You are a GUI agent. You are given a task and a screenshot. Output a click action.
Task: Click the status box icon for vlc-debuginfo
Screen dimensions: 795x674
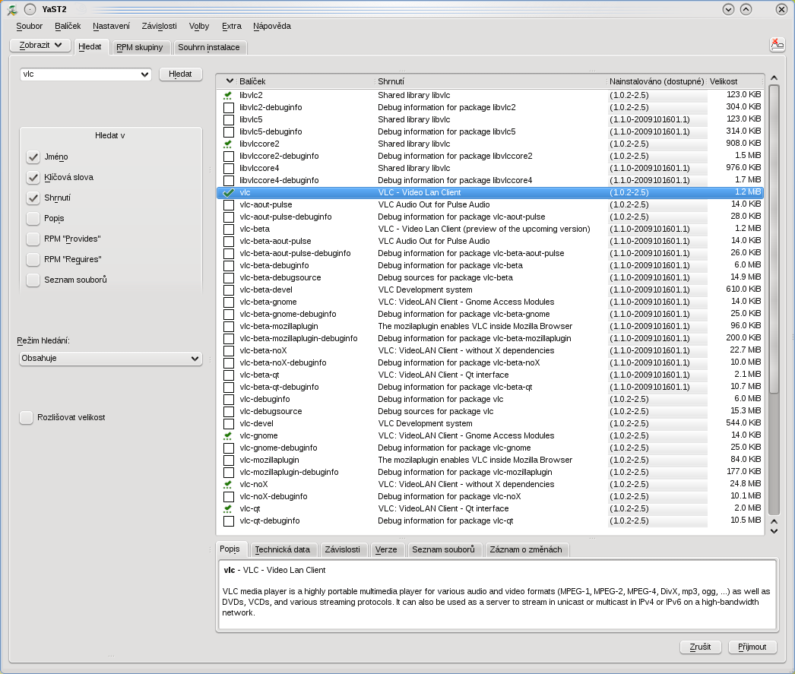coord(229,400)
